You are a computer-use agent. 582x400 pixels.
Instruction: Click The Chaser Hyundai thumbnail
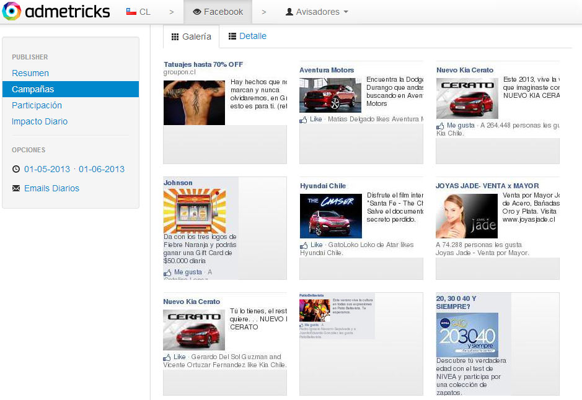click(331, 215)
